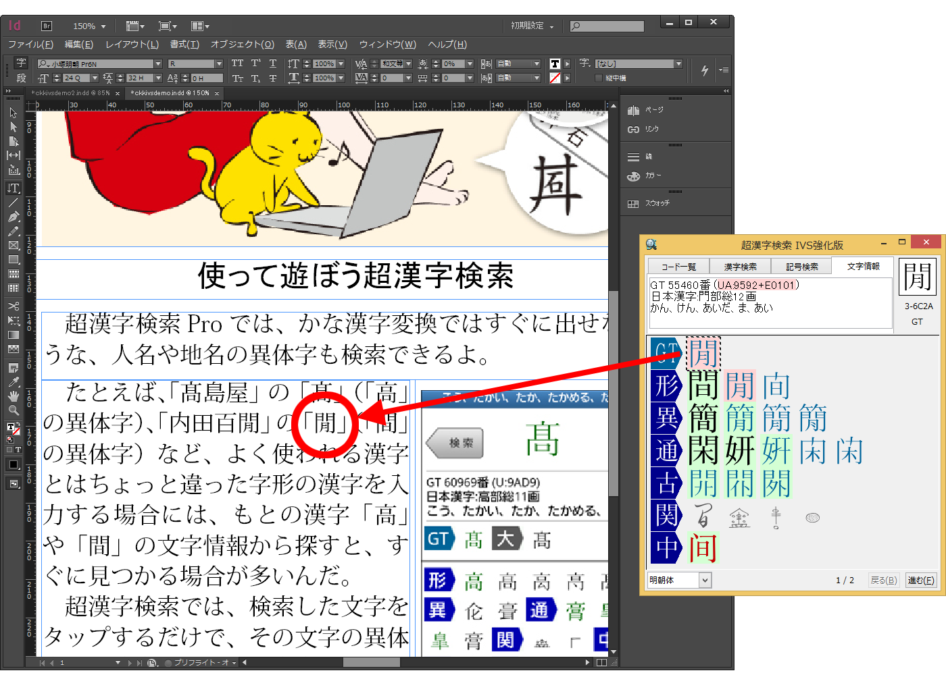The width and height of the screenshot is (946, 675).
Task: Click the text fill color swatch
Action: point(555,63)
